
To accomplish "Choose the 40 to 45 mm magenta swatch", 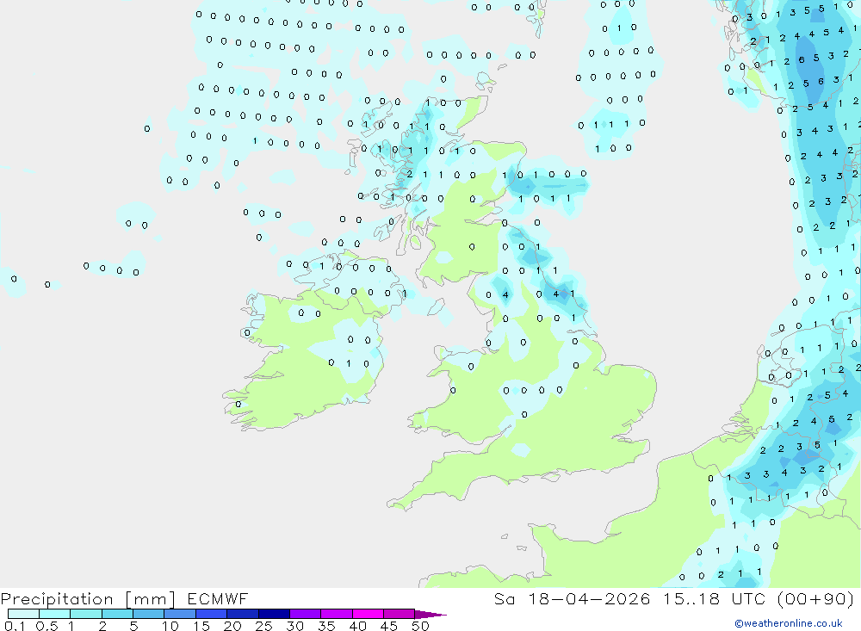I will [368, 614].
